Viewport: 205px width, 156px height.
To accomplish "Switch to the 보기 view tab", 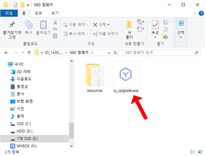I will pos(55,13).
